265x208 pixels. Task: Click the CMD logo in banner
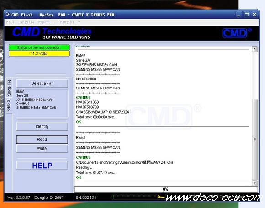coord(235,33)
